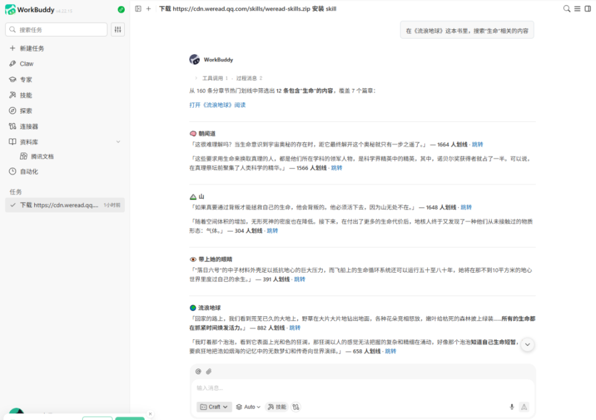Open 腾讯文档 under 资料库

[37, 157]
